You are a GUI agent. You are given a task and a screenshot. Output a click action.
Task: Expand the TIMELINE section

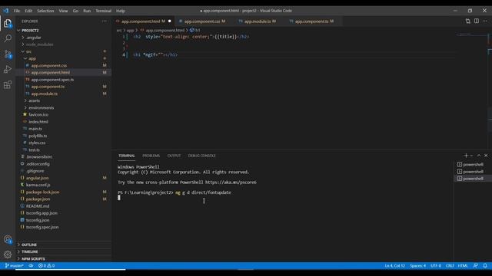[x=63, y=251]
